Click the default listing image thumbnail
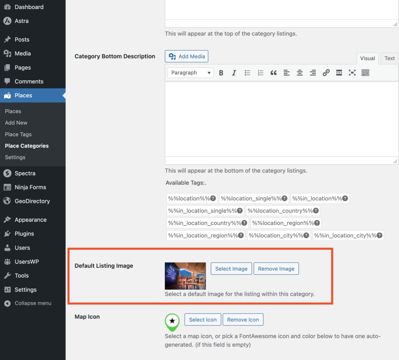The height and width of the screenshot is (360, 399). coord(185,276)
